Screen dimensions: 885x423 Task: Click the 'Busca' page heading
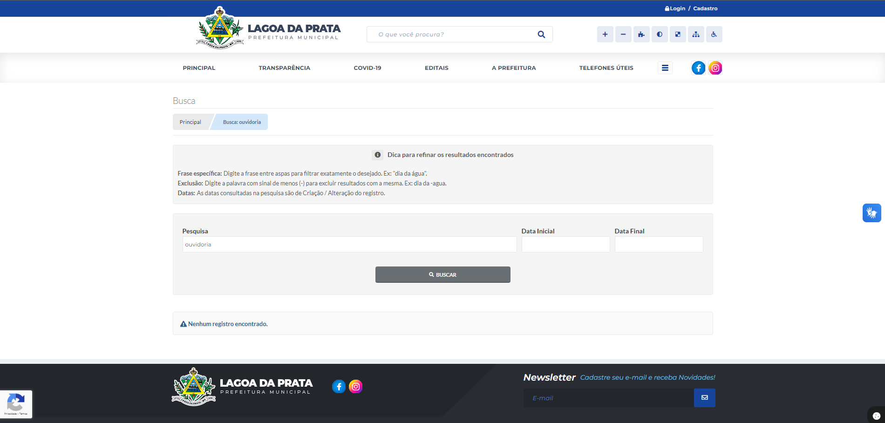pyautogui.click(x=184, y=101)
